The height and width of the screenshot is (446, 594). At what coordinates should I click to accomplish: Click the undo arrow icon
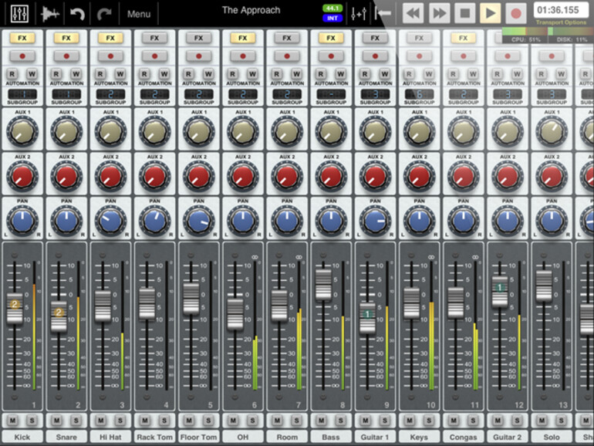77,14
